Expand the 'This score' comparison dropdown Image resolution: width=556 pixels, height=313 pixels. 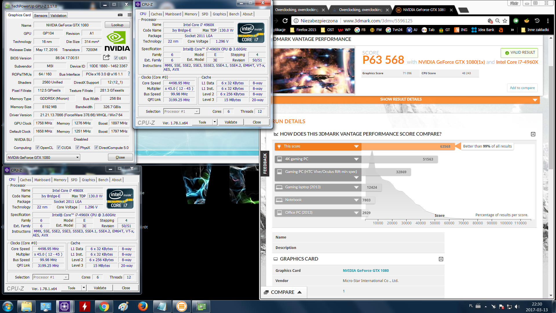356,146
